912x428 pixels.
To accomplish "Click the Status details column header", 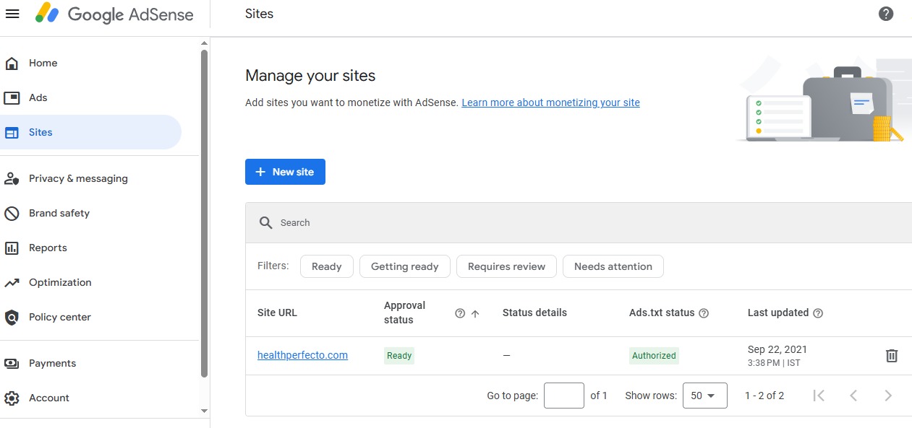I will pos(534,313).
